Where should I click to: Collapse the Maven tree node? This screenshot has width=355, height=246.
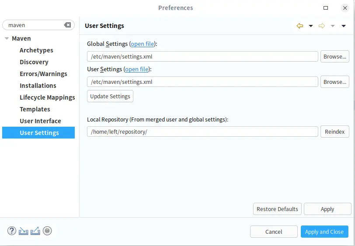tap(7, 38)
